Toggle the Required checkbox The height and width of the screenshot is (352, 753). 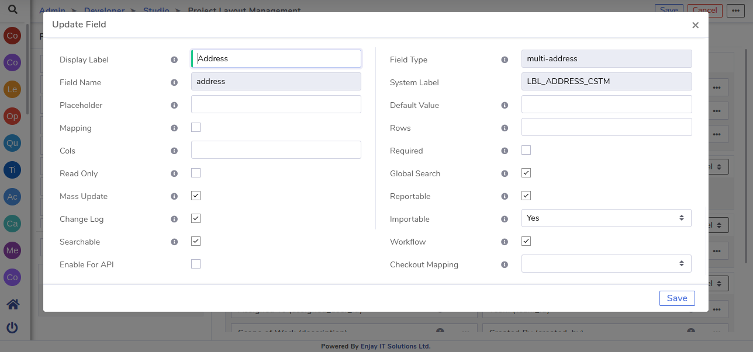pyautogui.click(x=526, y=150)
